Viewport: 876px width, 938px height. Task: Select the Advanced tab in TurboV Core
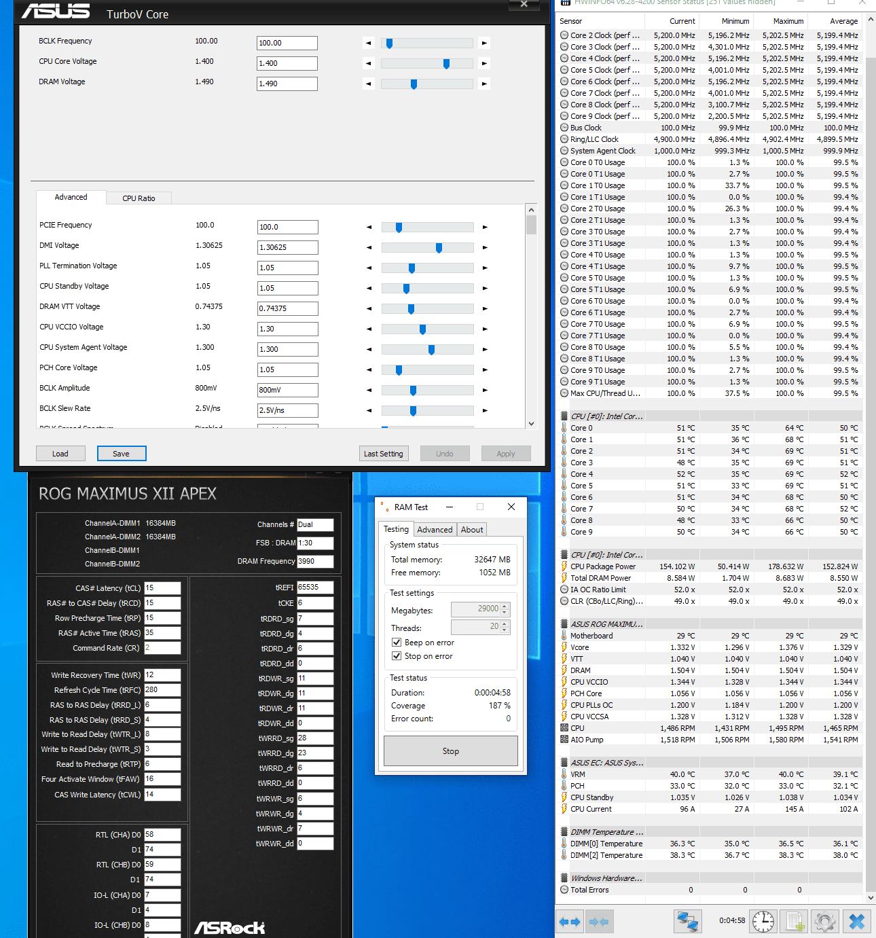71,197
